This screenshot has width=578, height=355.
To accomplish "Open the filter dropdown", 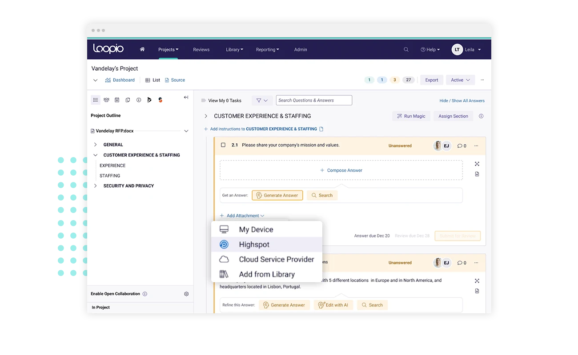I will (x=262, y=101).
